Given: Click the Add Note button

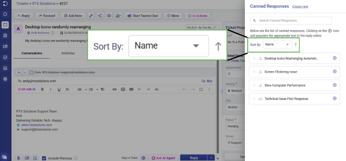Looking at the screenshot, I should (x=73, y=16).
